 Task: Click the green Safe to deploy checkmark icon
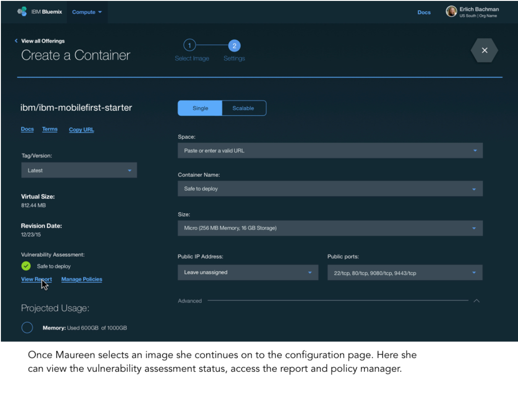click(26, 266)
